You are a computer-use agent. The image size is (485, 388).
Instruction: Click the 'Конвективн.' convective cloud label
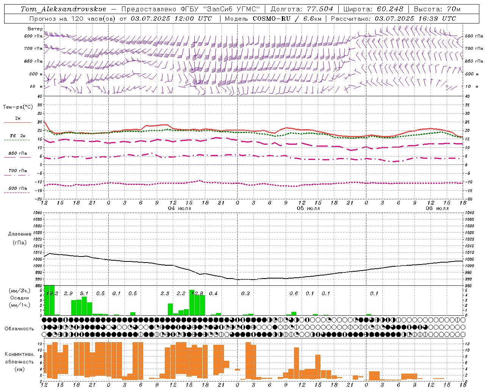pyautogui.click(x=19, y=354)
